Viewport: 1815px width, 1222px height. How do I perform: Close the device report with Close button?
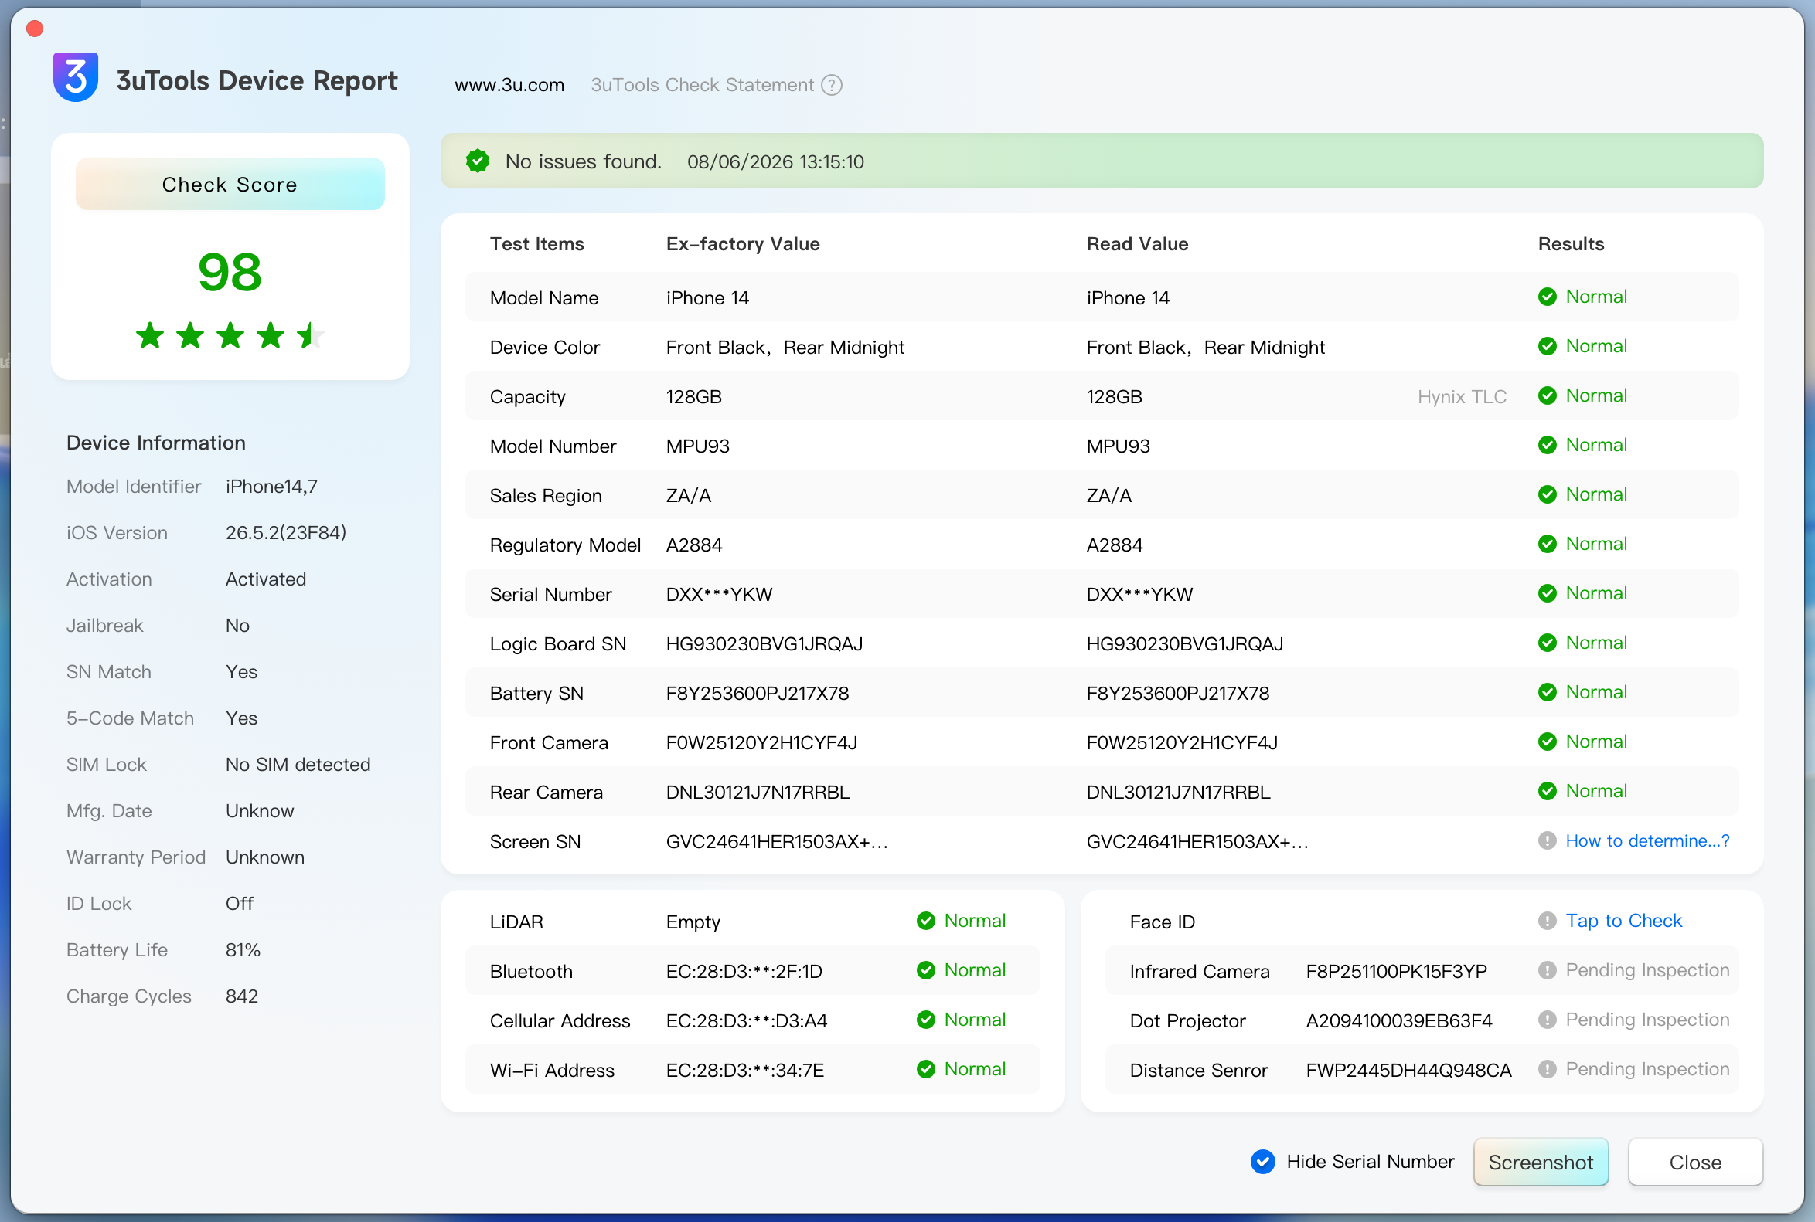click(x=1695, y=1162)
